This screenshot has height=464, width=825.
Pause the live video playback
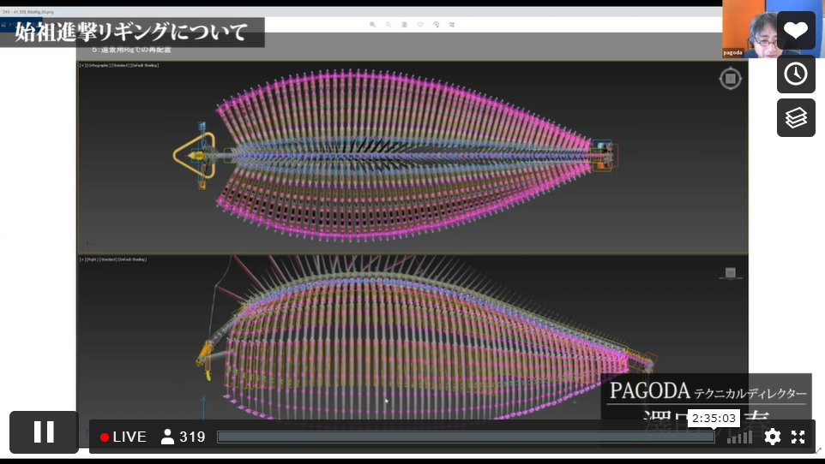[44, 432]
